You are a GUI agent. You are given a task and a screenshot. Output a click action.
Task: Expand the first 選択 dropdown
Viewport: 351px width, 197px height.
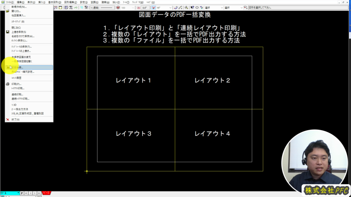(x=221, y=8)
